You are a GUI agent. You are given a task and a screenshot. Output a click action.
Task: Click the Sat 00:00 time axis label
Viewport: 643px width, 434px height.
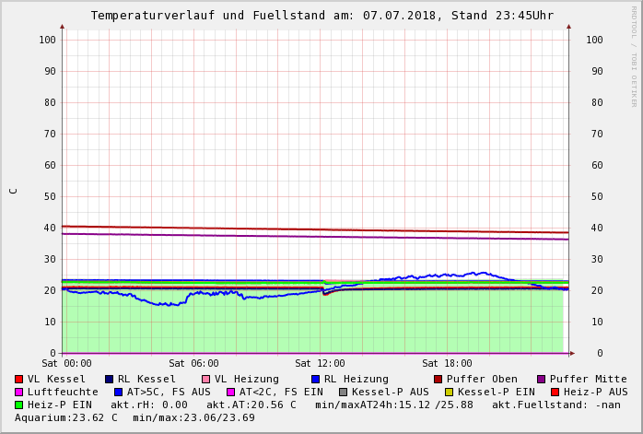[x=66, y=364]
